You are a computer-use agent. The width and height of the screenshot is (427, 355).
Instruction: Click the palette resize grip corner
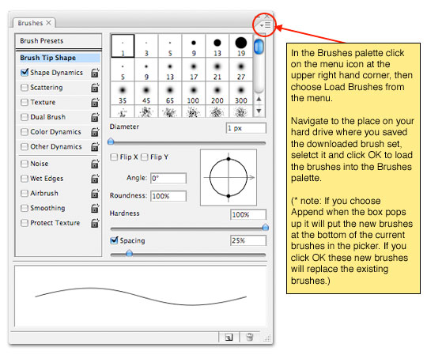click(x=267, y=338)
